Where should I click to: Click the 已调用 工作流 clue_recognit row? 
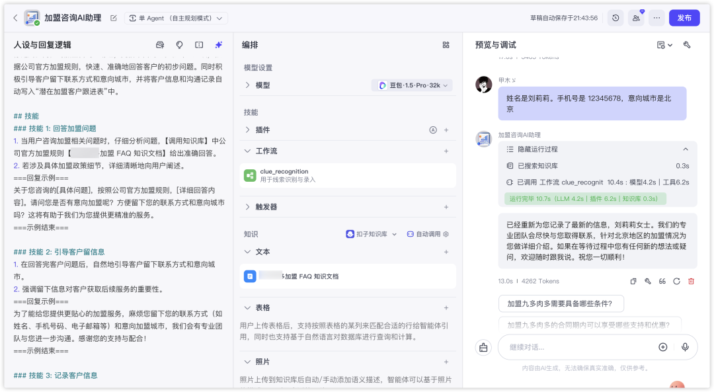pos(598,182)
